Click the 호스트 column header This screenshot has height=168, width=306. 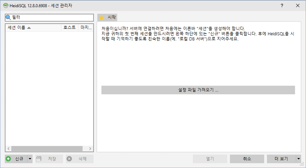[x=70, y=27]
